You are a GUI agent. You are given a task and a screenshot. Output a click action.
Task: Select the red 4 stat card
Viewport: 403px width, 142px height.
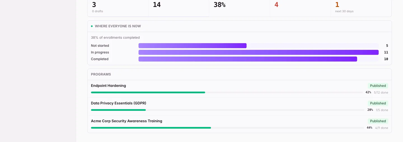coord(300,8)
